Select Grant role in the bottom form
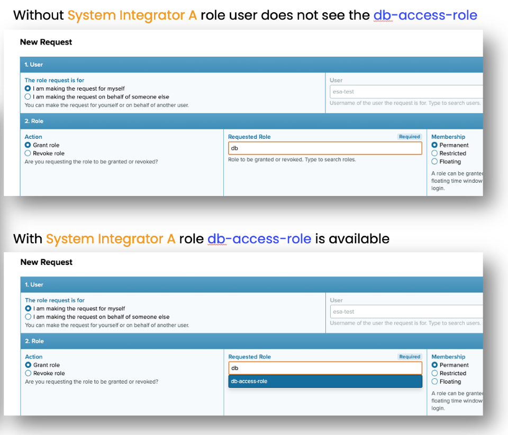Image resolution: width=508 pixels, height=435 pixels. point(26,365)
